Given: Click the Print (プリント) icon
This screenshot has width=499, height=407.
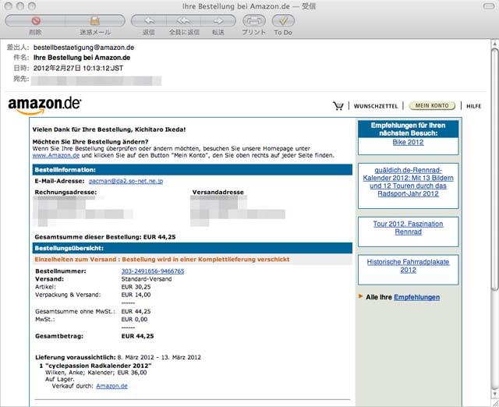Looking at the screenshot, I should click(x=254, y=21).
